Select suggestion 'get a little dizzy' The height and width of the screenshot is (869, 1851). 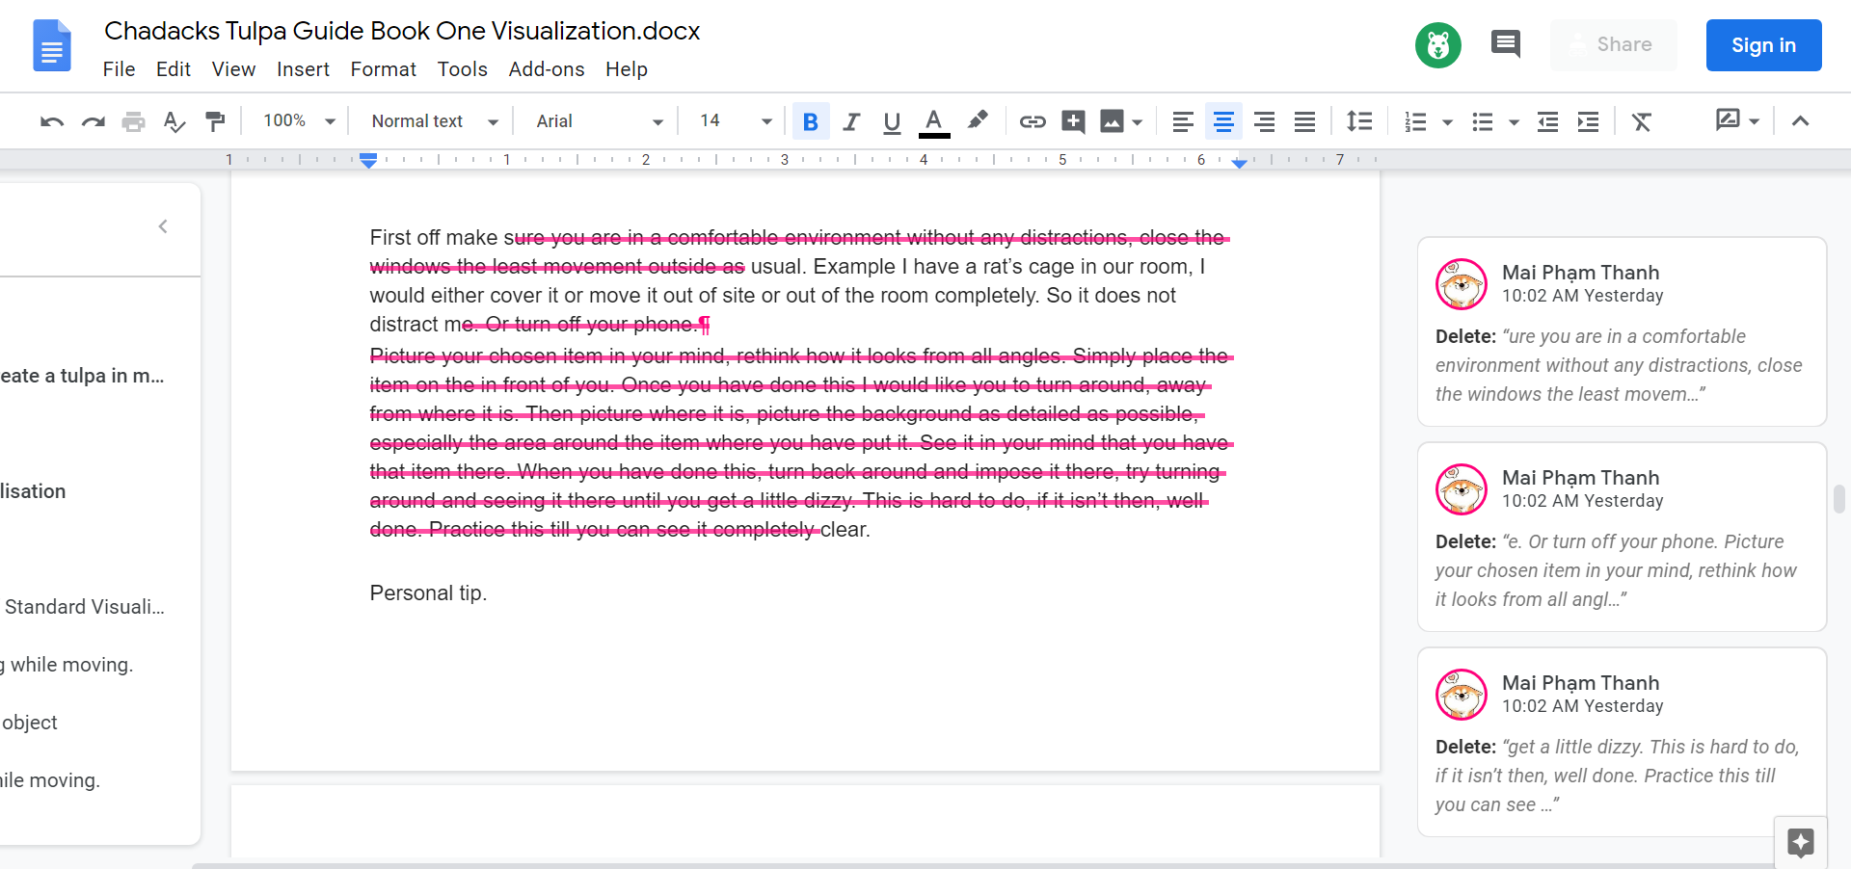pos(1622,742)
